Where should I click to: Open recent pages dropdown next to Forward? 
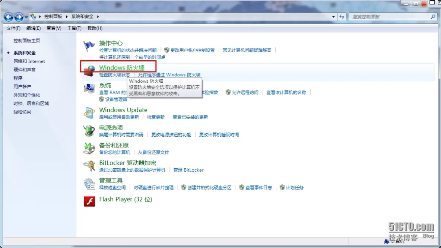click(26, 17)
